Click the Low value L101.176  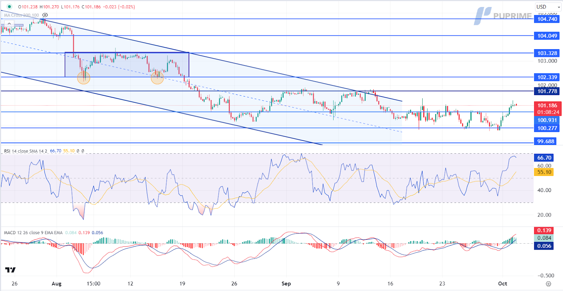70,7
